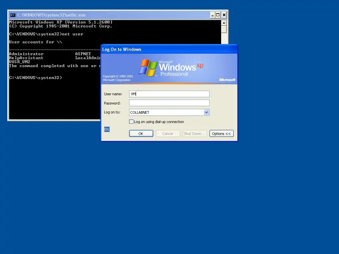Maximize the sethc.exe command window
The image size is (339, 254).
pos(218,15)
